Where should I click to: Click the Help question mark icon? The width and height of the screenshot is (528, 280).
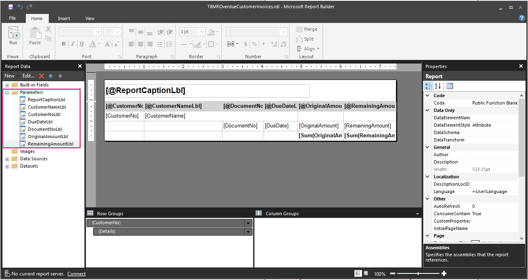point(521,18)
